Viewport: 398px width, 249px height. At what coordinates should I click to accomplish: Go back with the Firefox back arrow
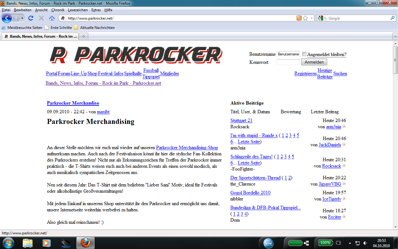[x=7, y=18]
